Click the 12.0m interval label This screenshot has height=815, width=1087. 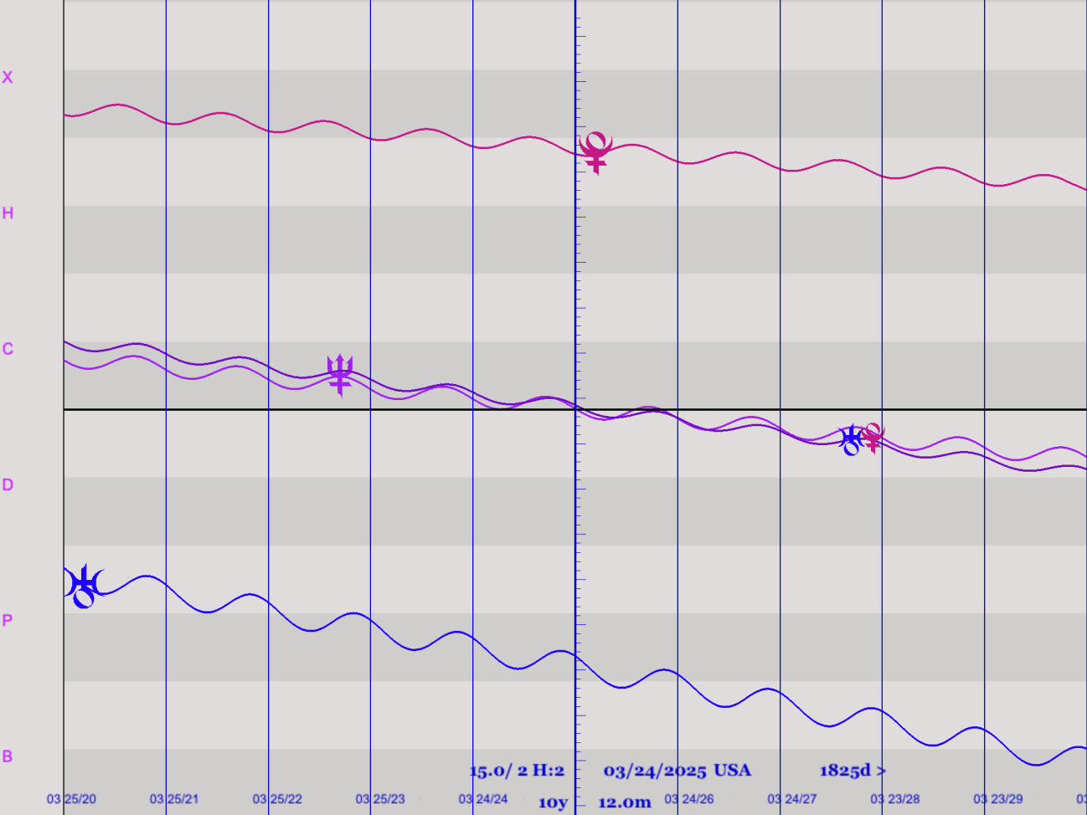(624, 802)
